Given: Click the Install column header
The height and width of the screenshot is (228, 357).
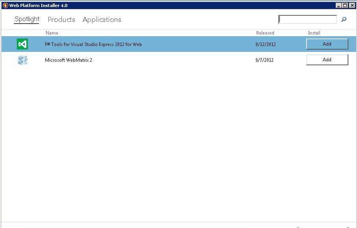Looking at the screenshot, I should coord(314,33).
